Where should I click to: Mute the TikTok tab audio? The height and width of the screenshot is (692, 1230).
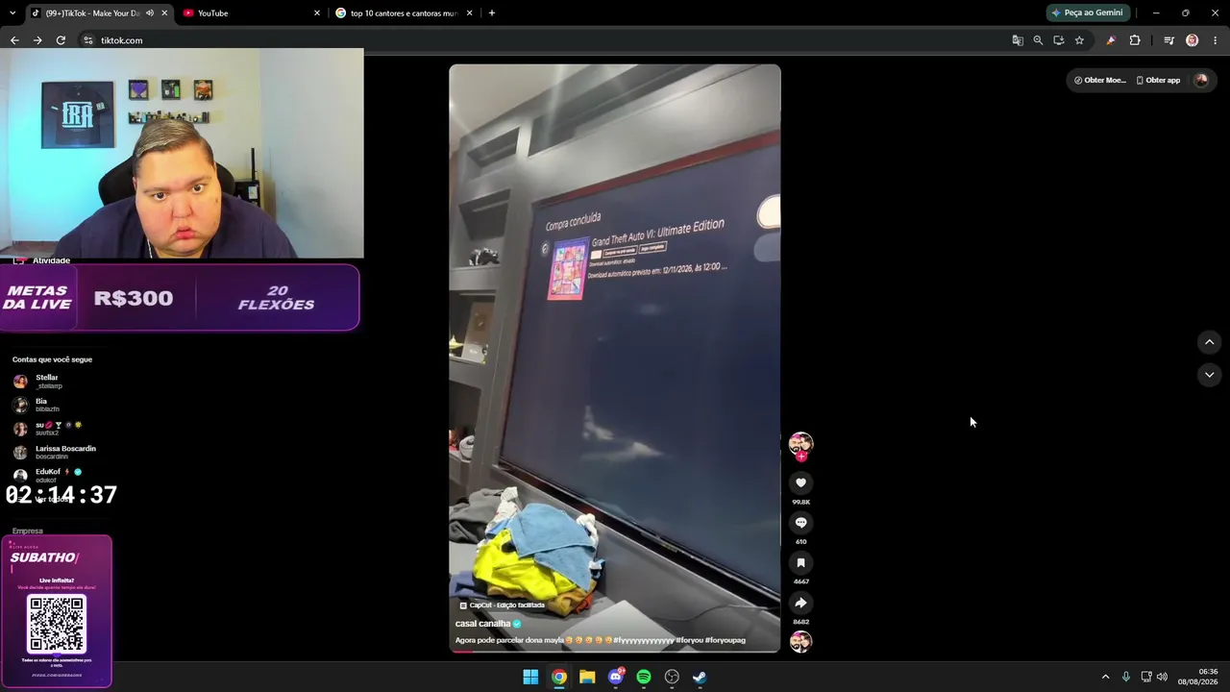(149, 13)
